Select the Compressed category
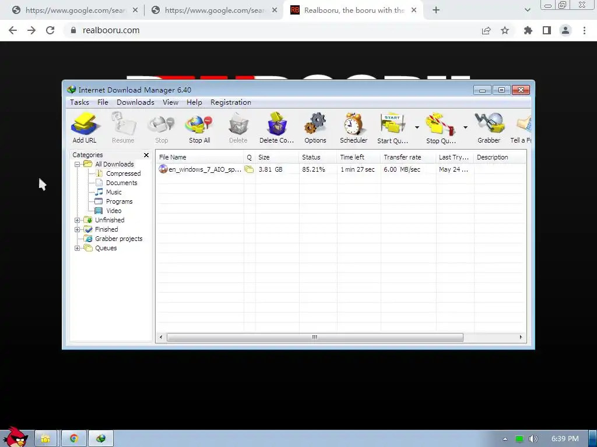Screen dimensions: 597x447 click(x=124, y=173)
